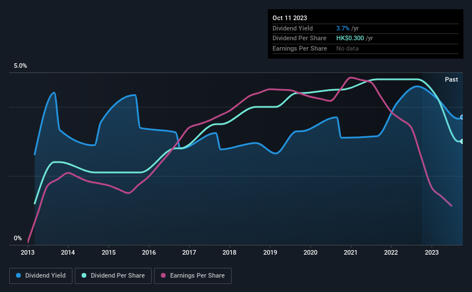
Task: Select the Dividend Per Share endpoint marker
Action: [462, 141]
